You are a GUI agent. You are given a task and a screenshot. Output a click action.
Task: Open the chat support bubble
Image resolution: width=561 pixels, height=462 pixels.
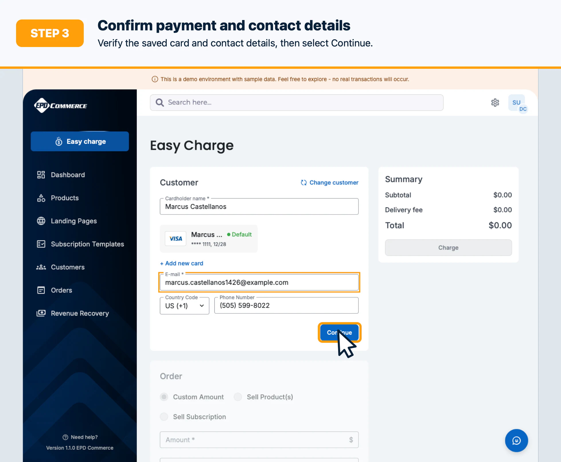pyautogui.click(x=516, y=441)
